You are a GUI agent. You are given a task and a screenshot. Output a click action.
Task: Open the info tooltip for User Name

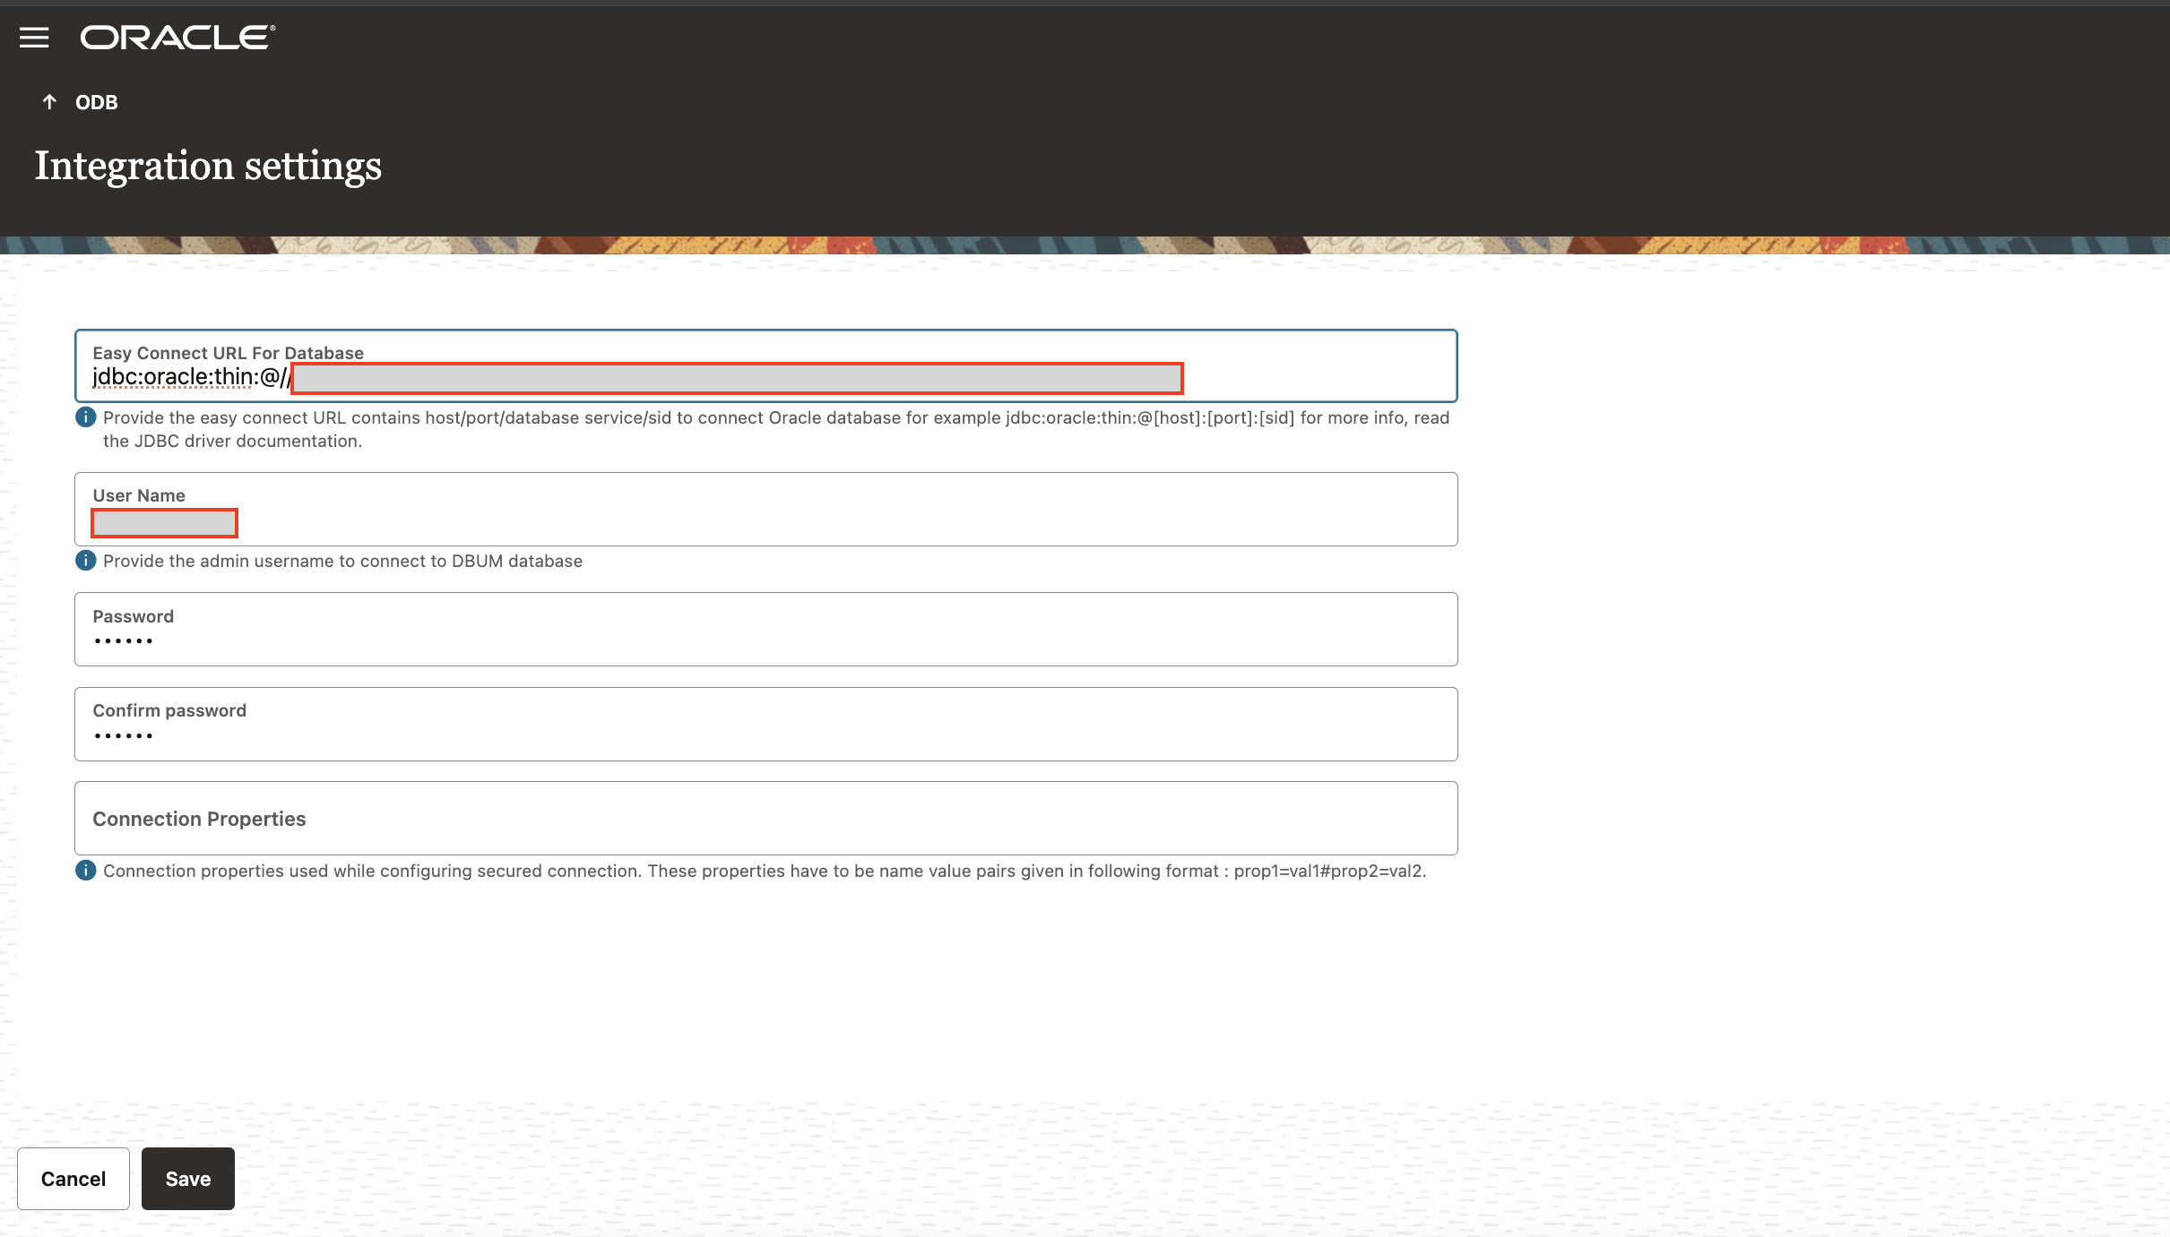click(85, 561)
